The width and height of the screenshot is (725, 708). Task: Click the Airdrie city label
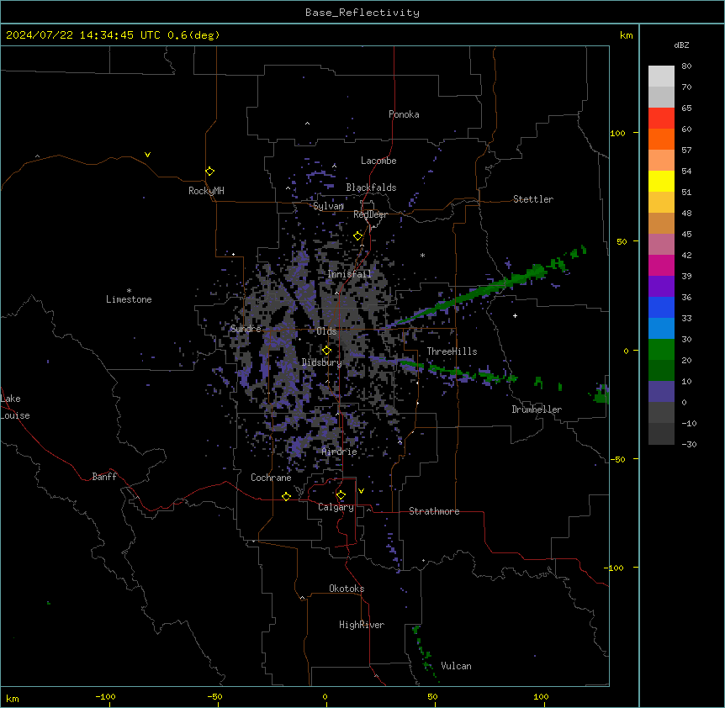(x=340, y=452)
